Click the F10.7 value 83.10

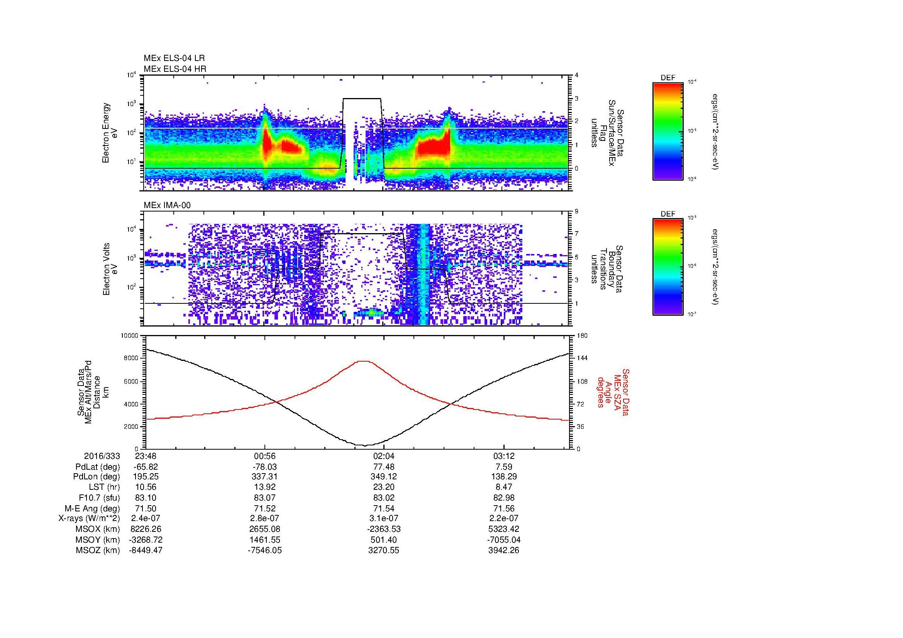(146, 498)
